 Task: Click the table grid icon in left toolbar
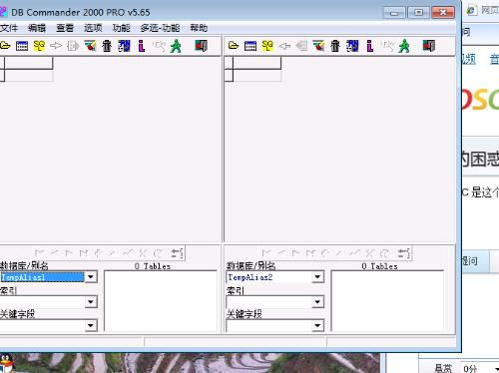22,46
